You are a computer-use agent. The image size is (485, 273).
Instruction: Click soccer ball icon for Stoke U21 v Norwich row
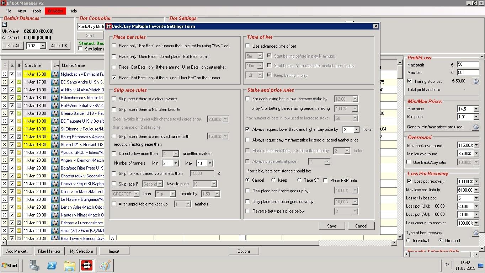(55, 145)
